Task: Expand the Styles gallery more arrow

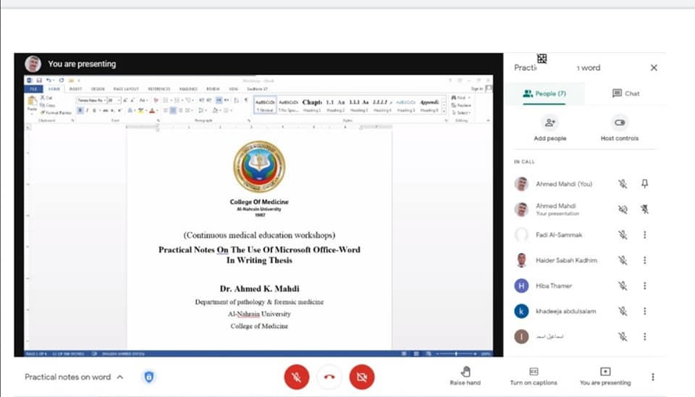Action: click(x=444, y=112)
